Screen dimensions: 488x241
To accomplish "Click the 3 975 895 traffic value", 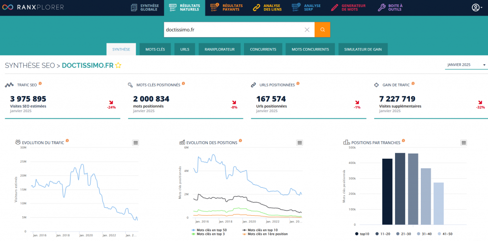I will [28, 99].
